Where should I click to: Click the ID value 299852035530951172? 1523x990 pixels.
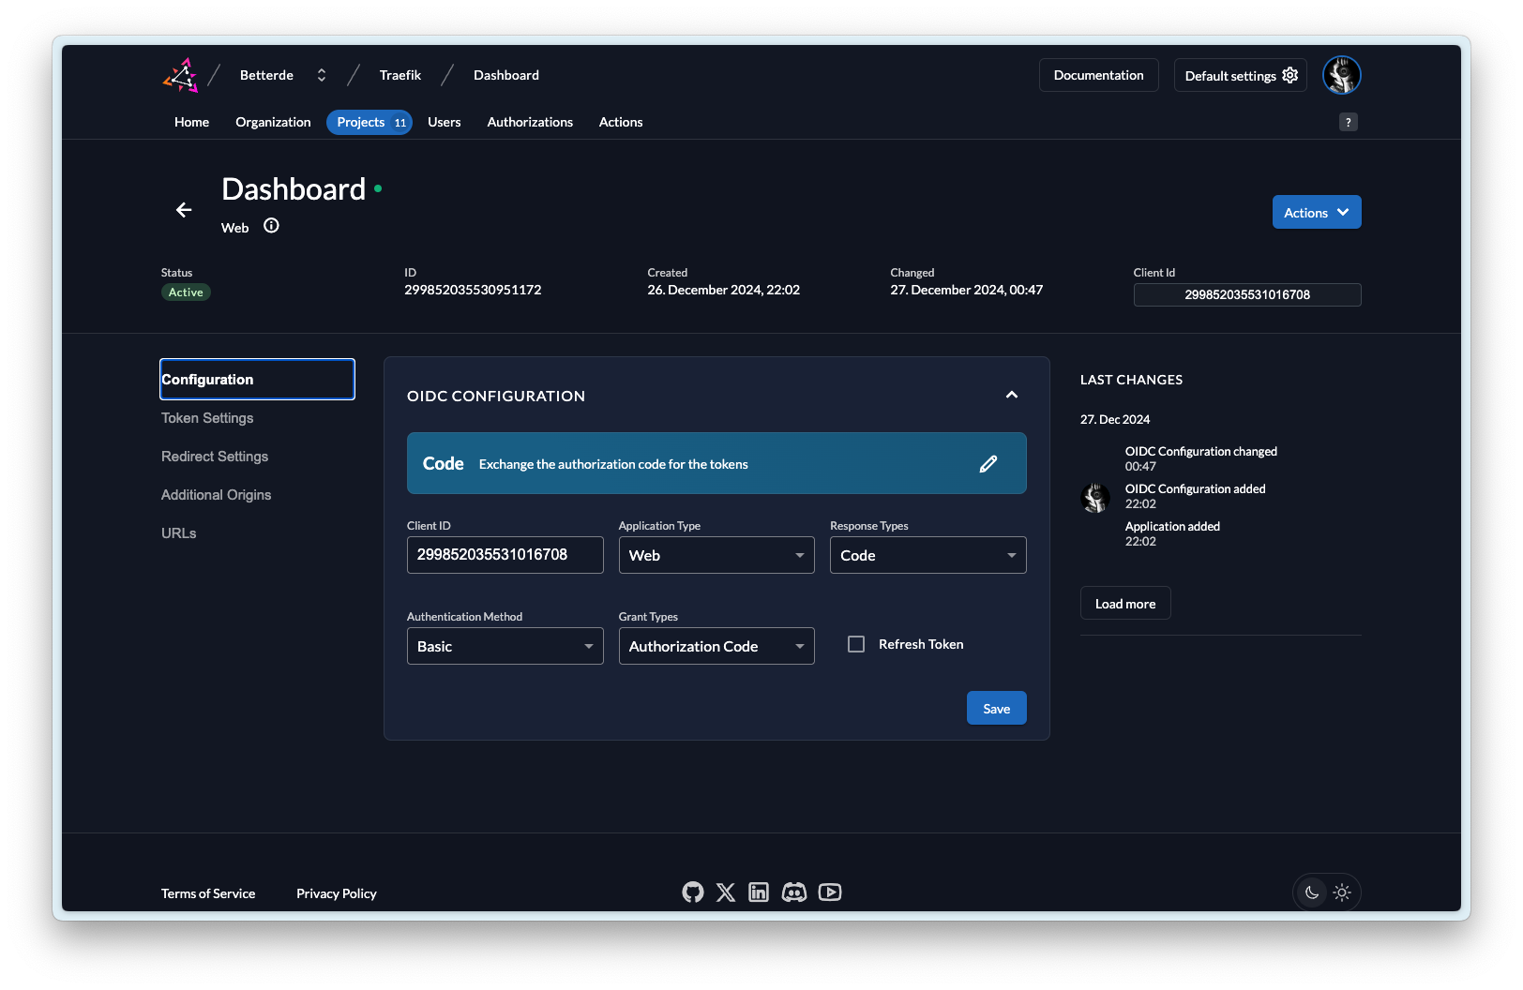(x=473, y=290)
